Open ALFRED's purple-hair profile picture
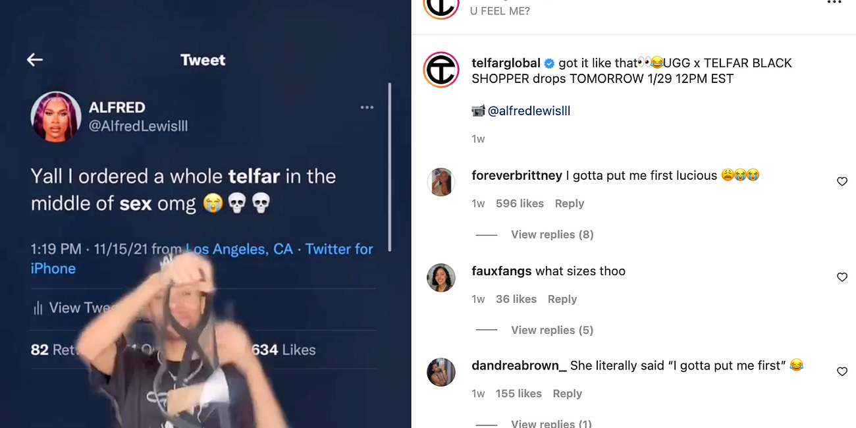856x428 pixels. [56, 117]
